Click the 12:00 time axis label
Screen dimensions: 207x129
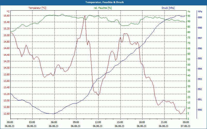[x=98, y=122]
